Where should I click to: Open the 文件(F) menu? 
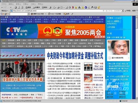coord(4,4)
